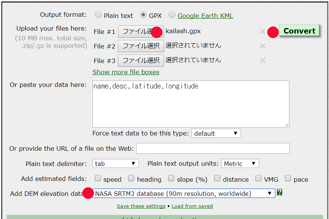329x219 pixels.
Task: Enable the VMG estimated field
Action: click(258, 178)
